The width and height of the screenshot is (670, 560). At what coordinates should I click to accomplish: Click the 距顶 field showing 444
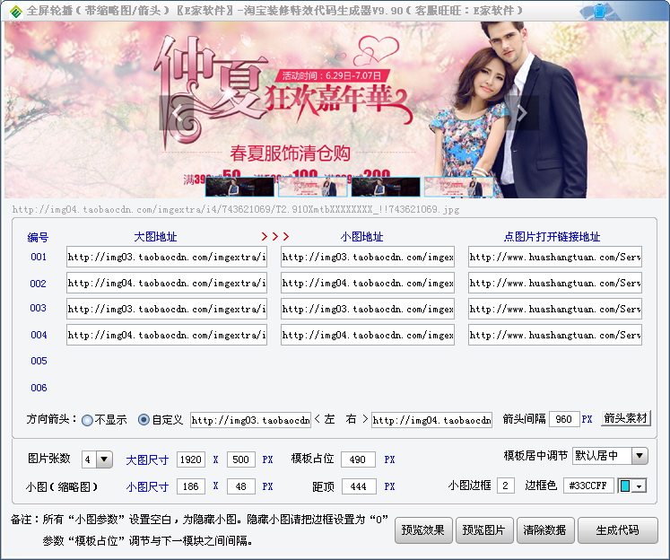(359, 486)
